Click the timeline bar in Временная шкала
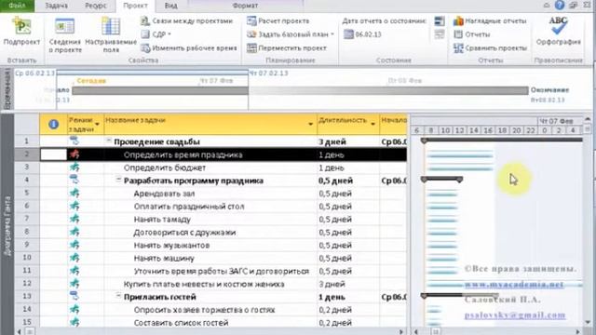 click(300, 90)
